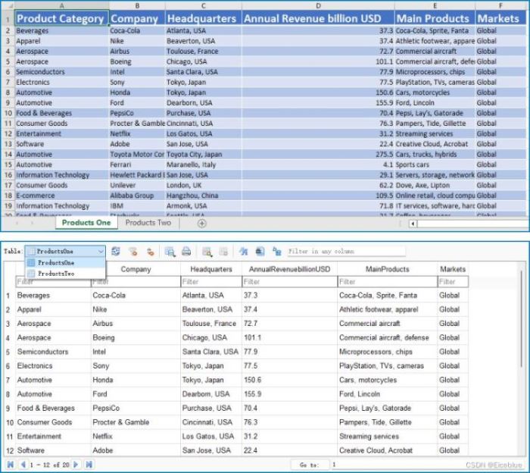Click the Company column header in database table
This screenshot has width=530, height=473.
136,269
